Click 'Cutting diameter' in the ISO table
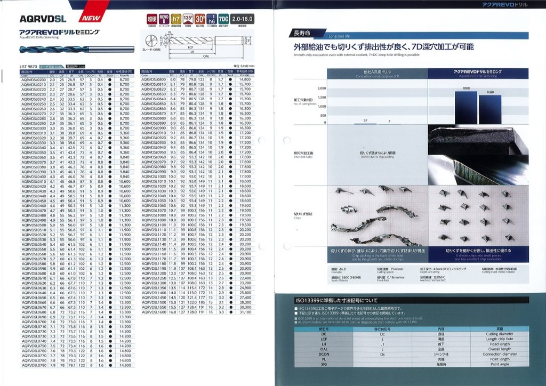Image resolution: width=546 pixels, height=386 pixels. point(499,334)
